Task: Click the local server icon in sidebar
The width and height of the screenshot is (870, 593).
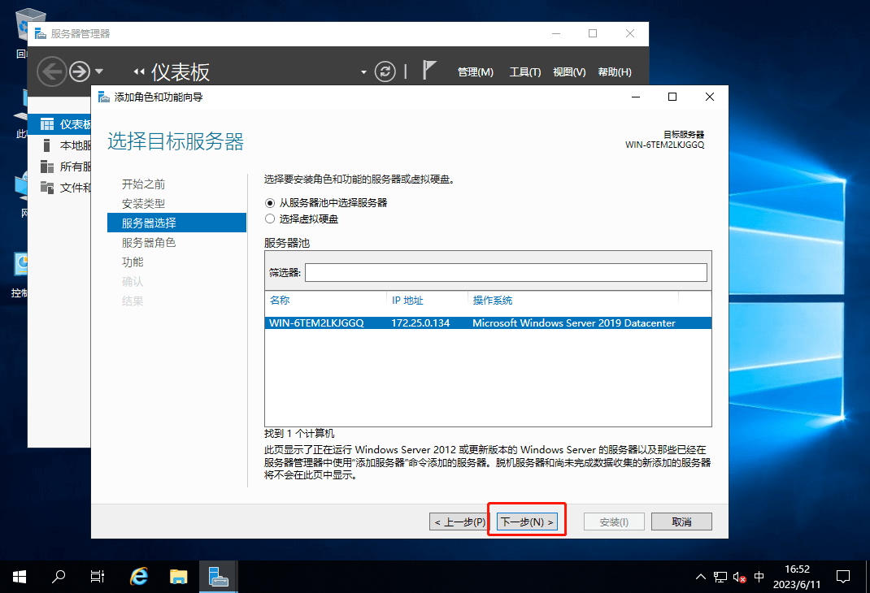Action: [x=46, y=145]
